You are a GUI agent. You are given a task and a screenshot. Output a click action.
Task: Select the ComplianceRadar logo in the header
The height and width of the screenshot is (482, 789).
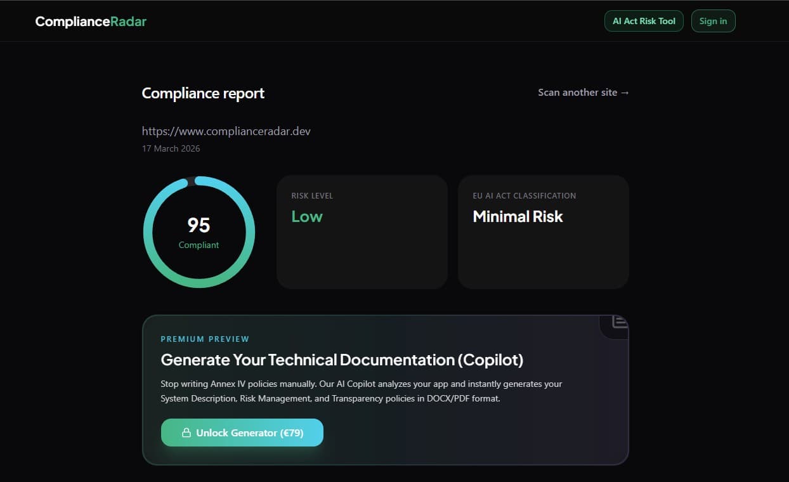(x=91, y=21)
